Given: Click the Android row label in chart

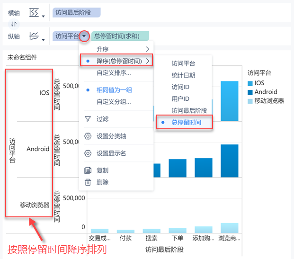Looking at the screenshot, I should point(38,149).
